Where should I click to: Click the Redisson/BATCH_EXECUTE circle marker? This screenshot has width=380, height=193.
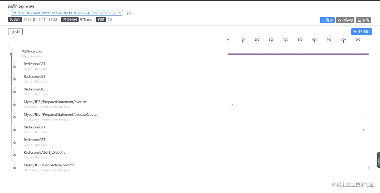tap(15, 155)
